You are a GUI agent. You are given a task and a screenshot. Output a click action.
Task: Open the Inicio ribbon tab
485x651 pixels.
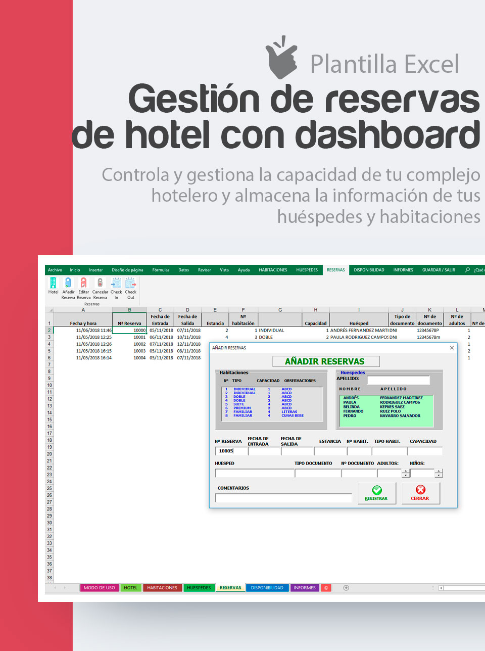pyautogui.click(x=75, y=270)
